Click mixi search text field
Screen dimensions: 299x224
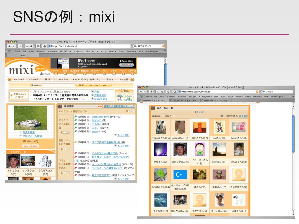tap(58, 85)
